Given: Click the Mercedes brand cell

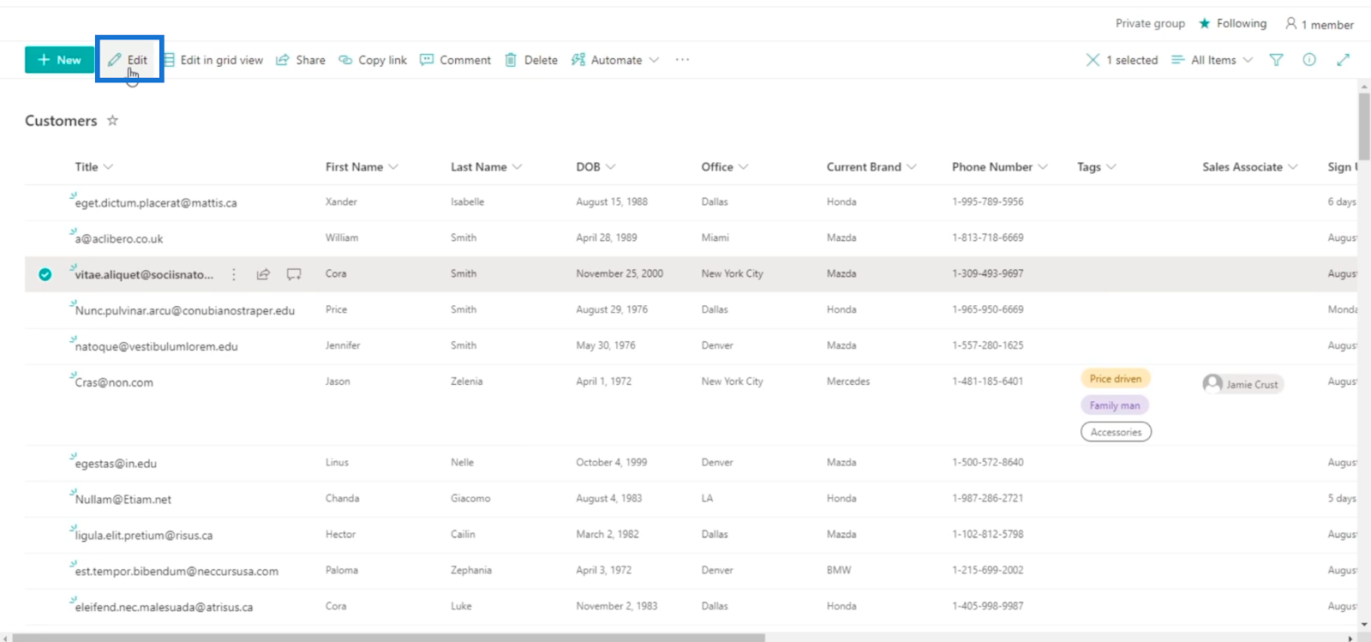Looking at the screenshot, I should click(848, 382).
